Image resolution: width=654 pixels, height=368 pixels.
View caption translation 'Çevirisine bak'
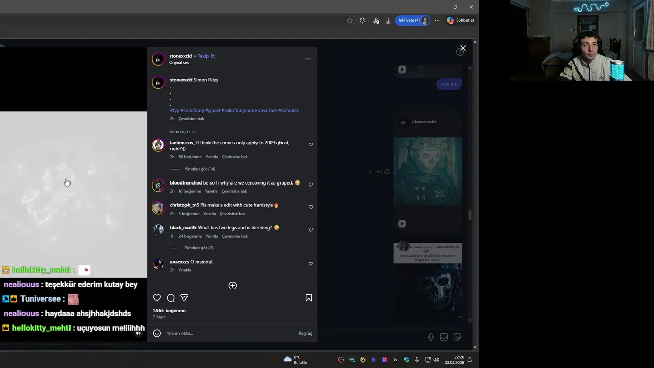tap(191, 119)
